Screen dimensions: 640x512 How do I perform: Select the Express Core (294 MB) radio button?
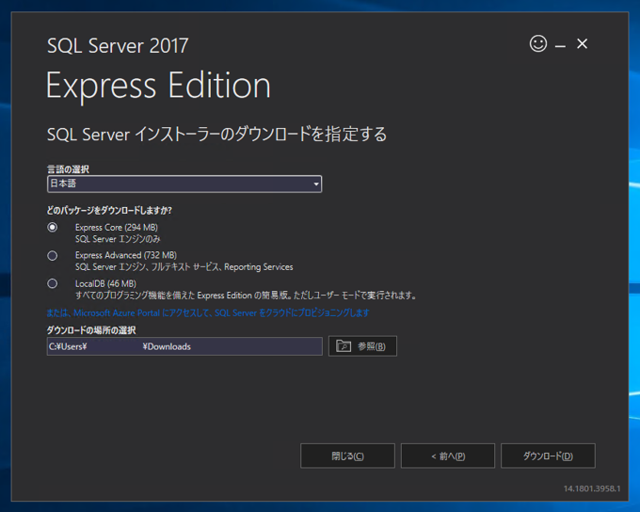click(53, 227)
